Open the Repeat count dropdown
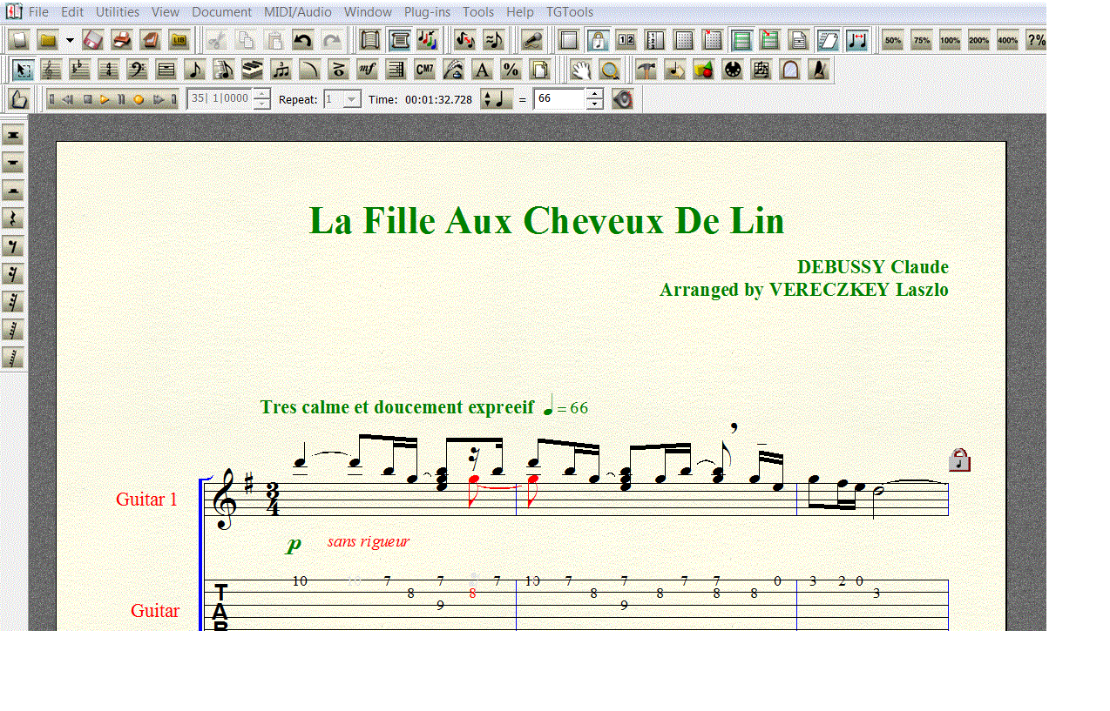The width and height of the screenshot is (1110, 711). pos(351,99)
